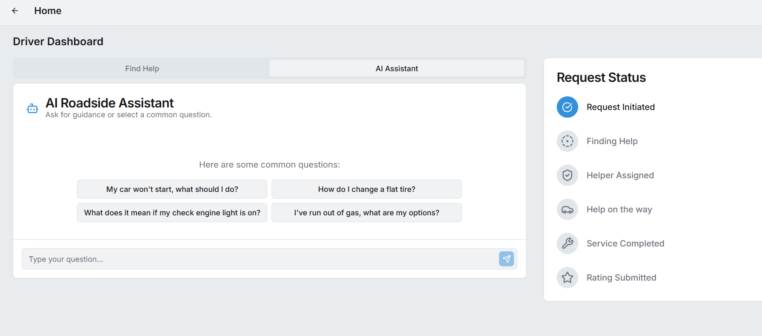Switch to the Find Help tab
Viewport: 762px width, 336px height.
coord(142,69)
